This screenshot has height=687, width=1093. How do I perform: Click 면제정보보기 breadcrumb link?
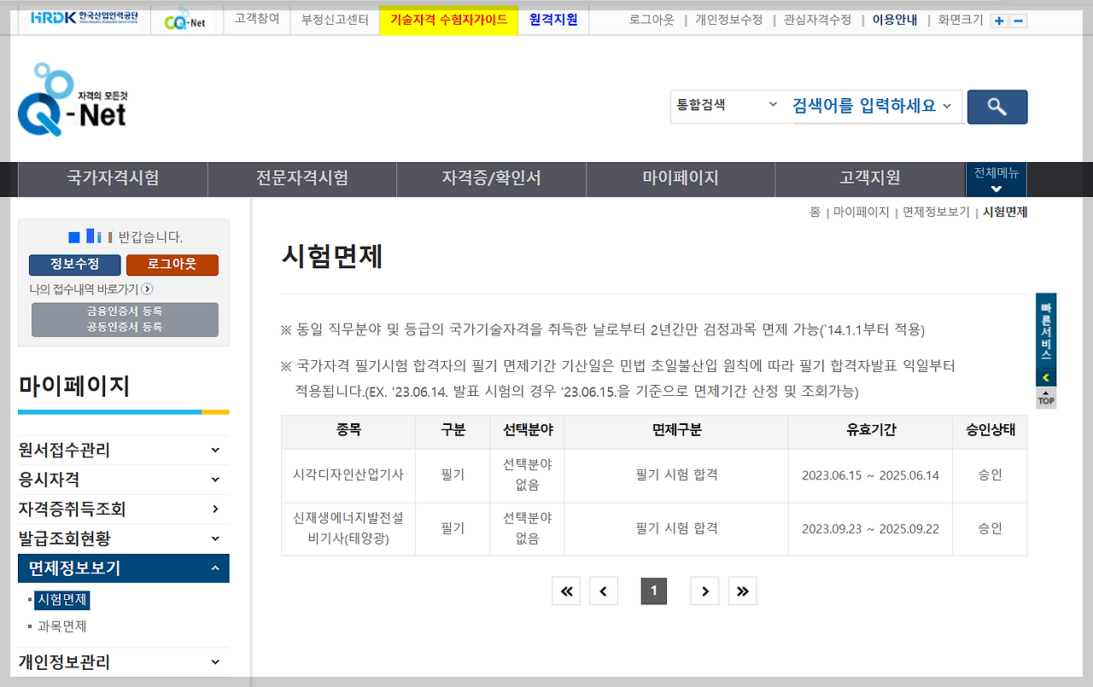coord(937,212)
